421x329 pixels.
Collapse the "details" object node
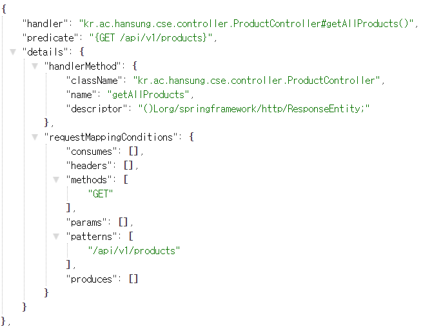coord(13,52)
